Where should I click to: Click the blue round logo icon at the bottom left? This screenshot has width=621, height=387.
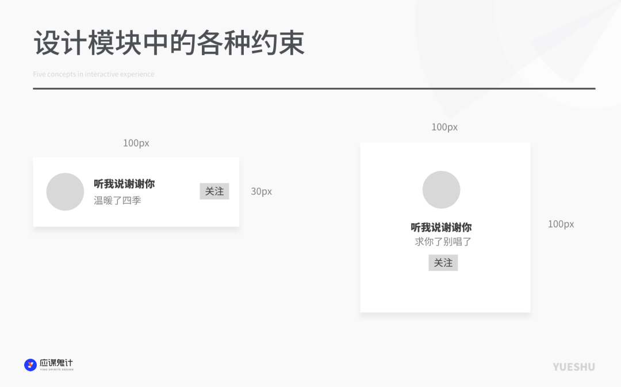[x=30, y=365]
